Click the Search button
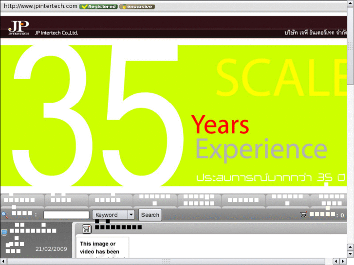 tap(150, 215)
